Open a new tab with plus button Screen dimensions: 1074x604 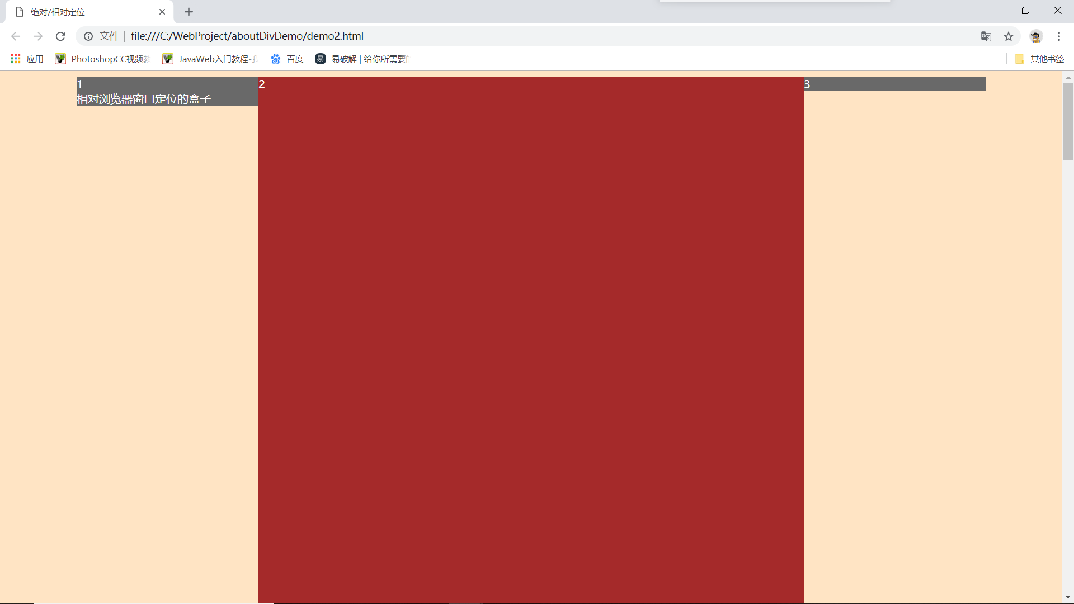189,12
